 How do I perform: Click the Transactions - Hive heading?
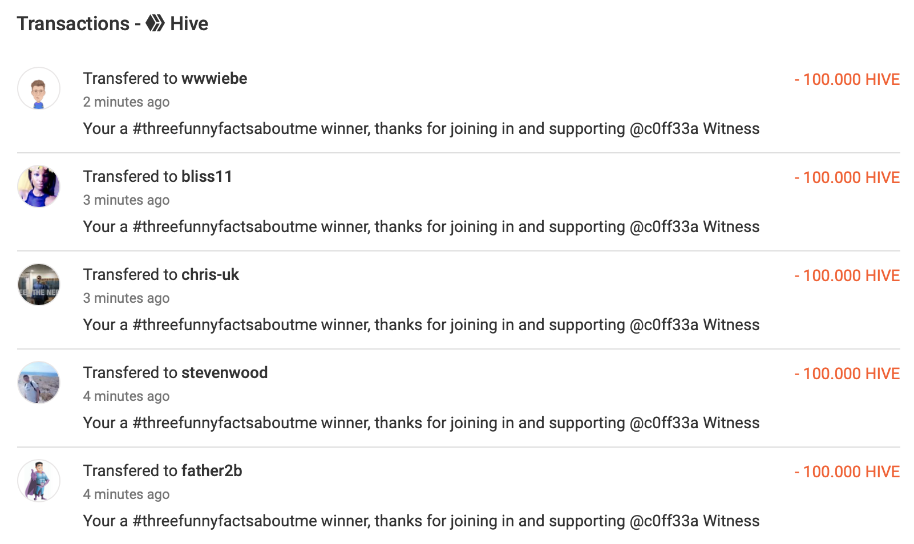coord(112,23)
